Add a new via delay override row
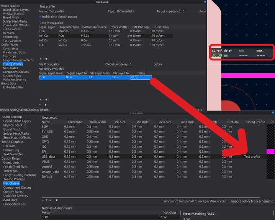Viewport: 275px width, 220px height. [x=41, y=99]
